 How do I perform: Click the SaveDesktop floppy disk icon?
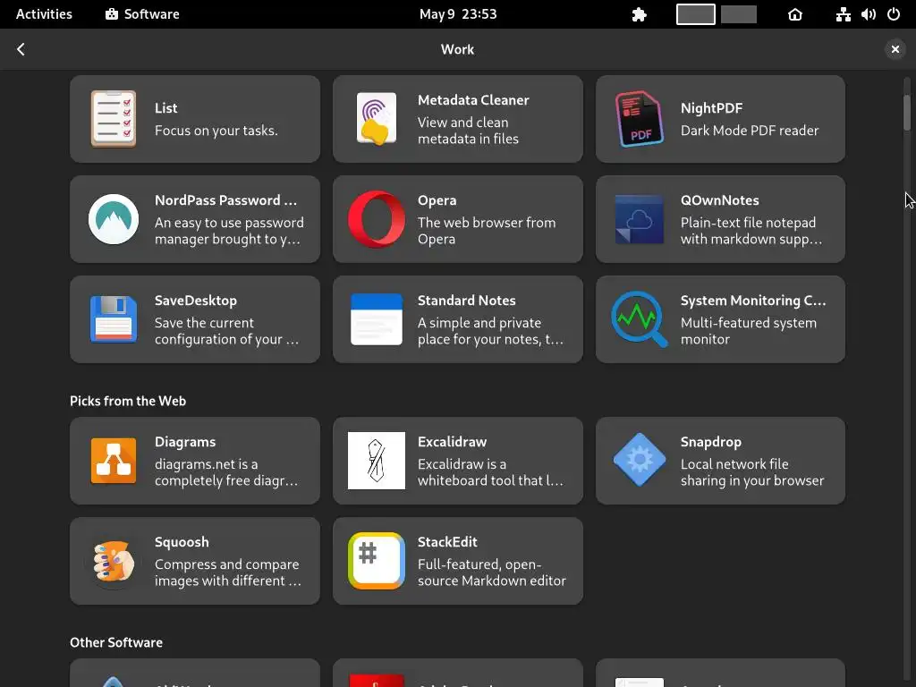[x=114, y=319]
